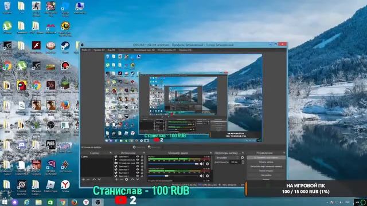Open PUBG Lite desktop shortcut

pyautogui.click(x=50, y=146)
